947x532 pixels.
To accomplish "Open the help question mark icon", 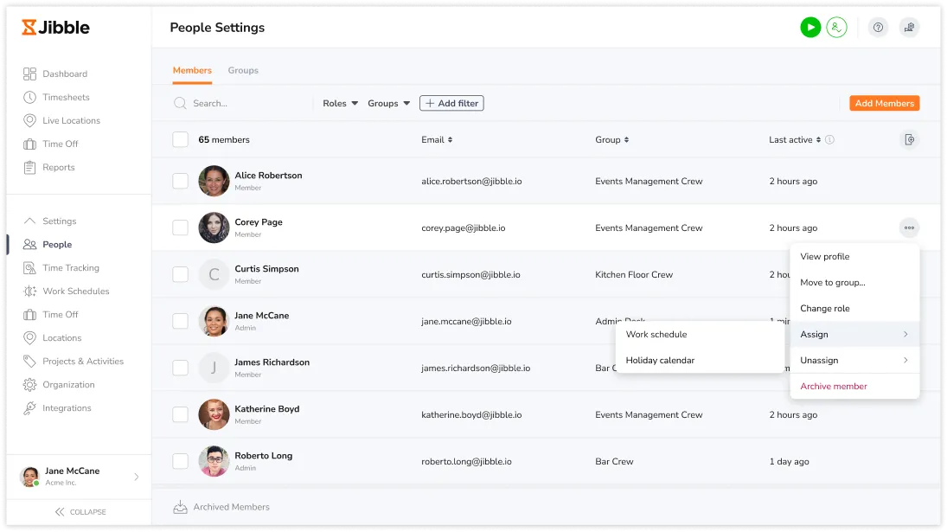I will tap(878, 28).
